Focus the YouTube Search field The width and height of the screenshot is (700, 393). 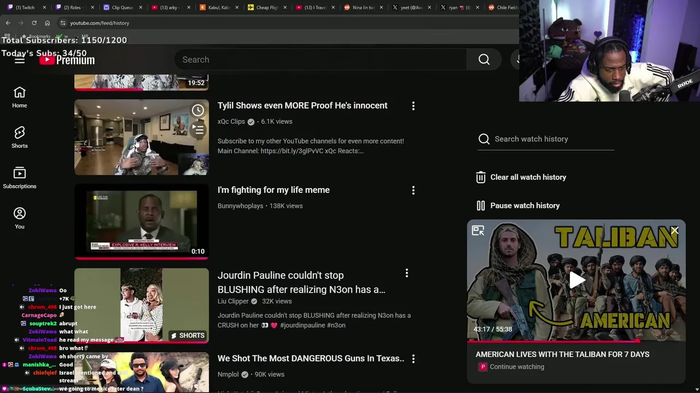(x=320, y=59)
